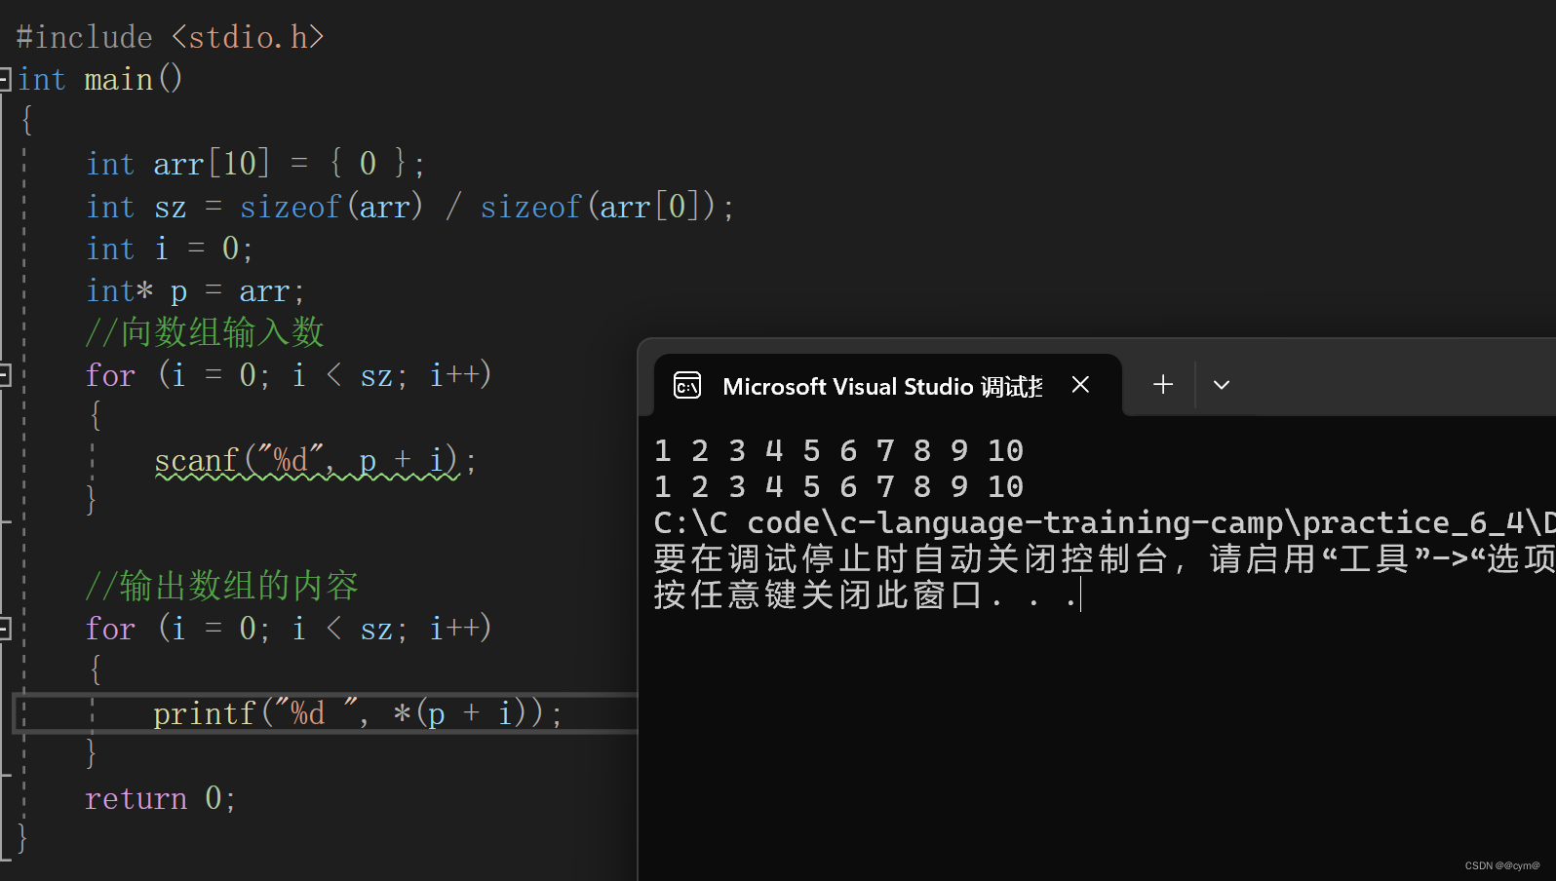Add a new terminal tab
Viewport: 1556px width, 881px height.
(x=1163, y=385)
